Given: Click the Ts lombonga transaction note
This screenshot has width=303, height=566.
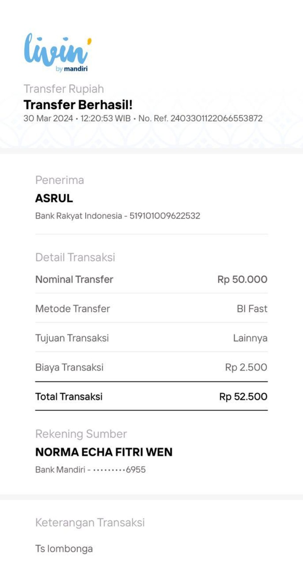Looking at the screenshot, I should [64, 549].
